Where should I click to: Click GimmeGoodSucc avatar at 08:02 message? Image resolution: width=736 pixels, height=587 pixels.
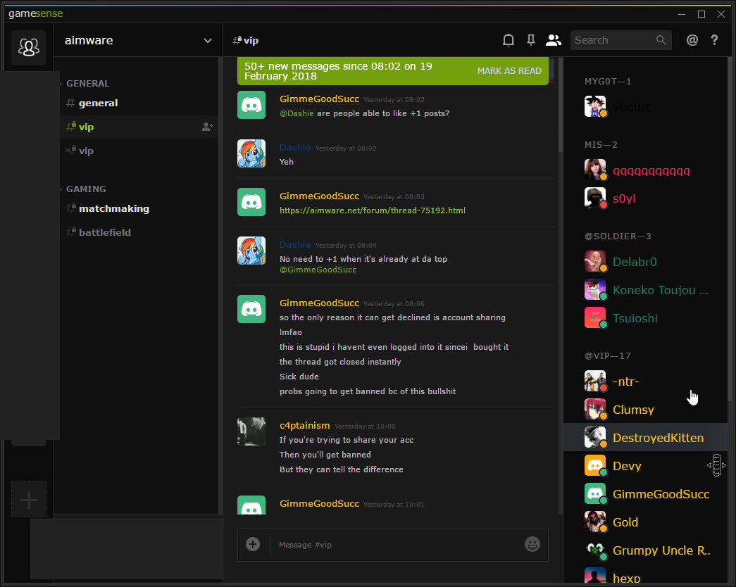251,105
